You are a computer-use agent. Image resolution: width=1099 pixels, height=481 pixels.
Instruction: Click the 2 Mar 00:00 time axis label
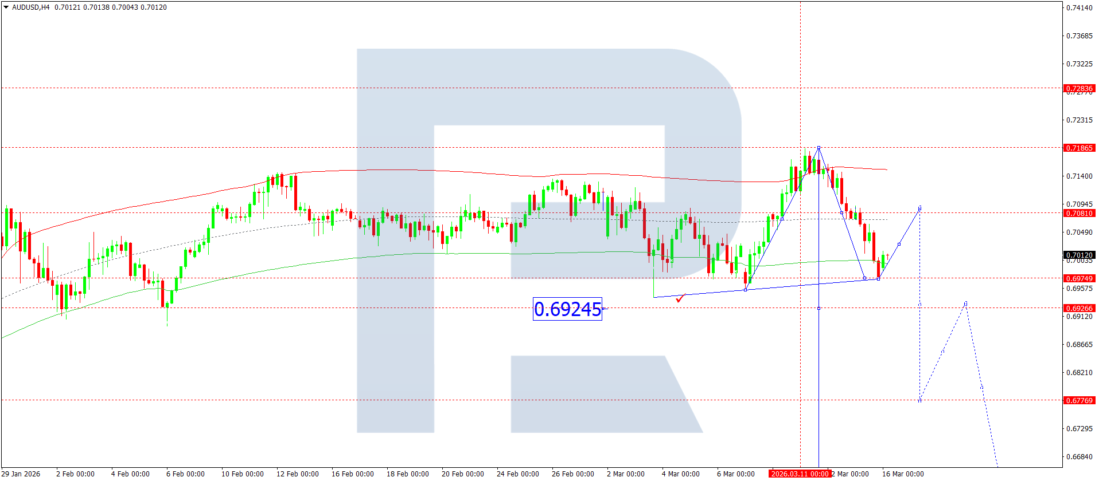[x=625, y=474]
